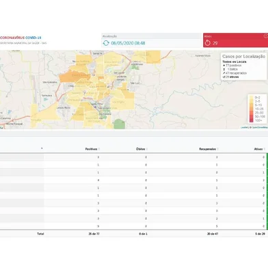Click the '47 recuperados' line in map info box
Image resolution: width=268 pixels, height=268 pixels.
(234, 73)
